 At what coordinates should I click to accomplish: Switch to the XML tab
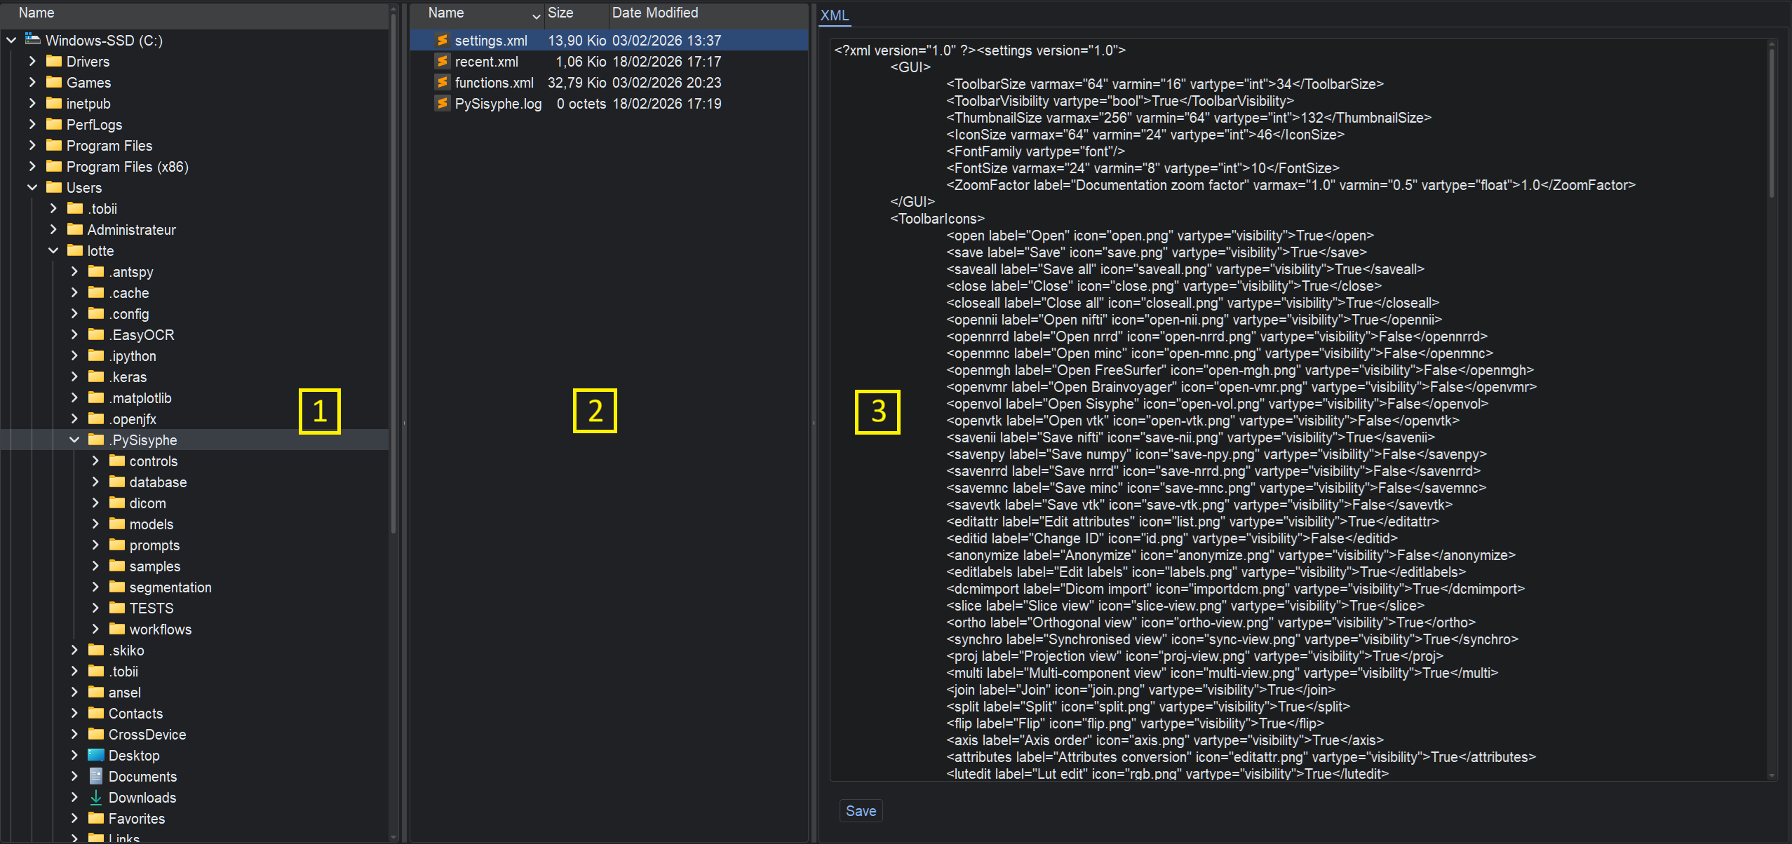[x=834, y=15]
